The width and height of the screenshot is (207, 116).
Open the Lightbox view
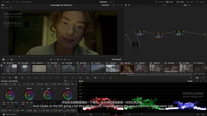click(201, 2)
